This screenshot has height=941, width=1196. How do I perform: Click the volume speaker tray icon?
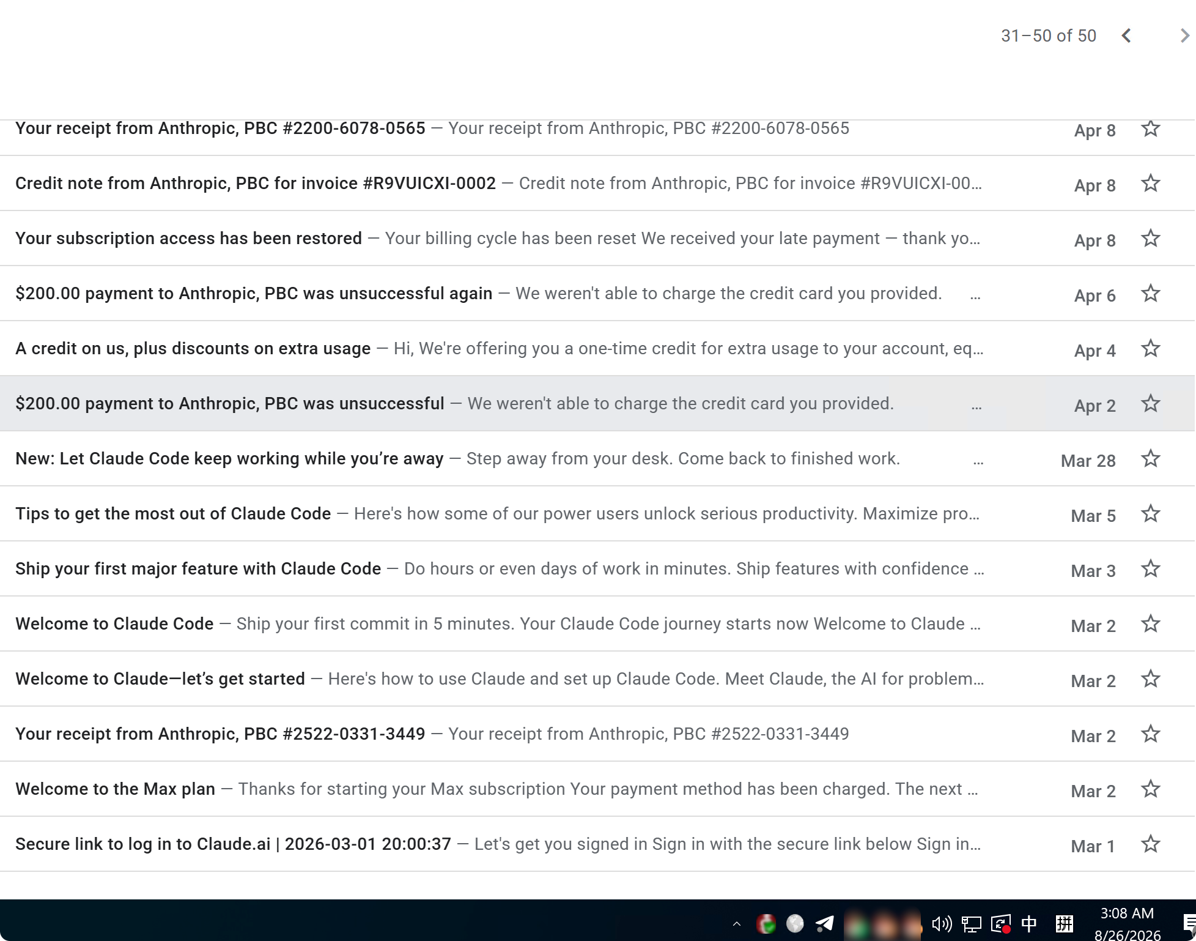coord(942,924)
